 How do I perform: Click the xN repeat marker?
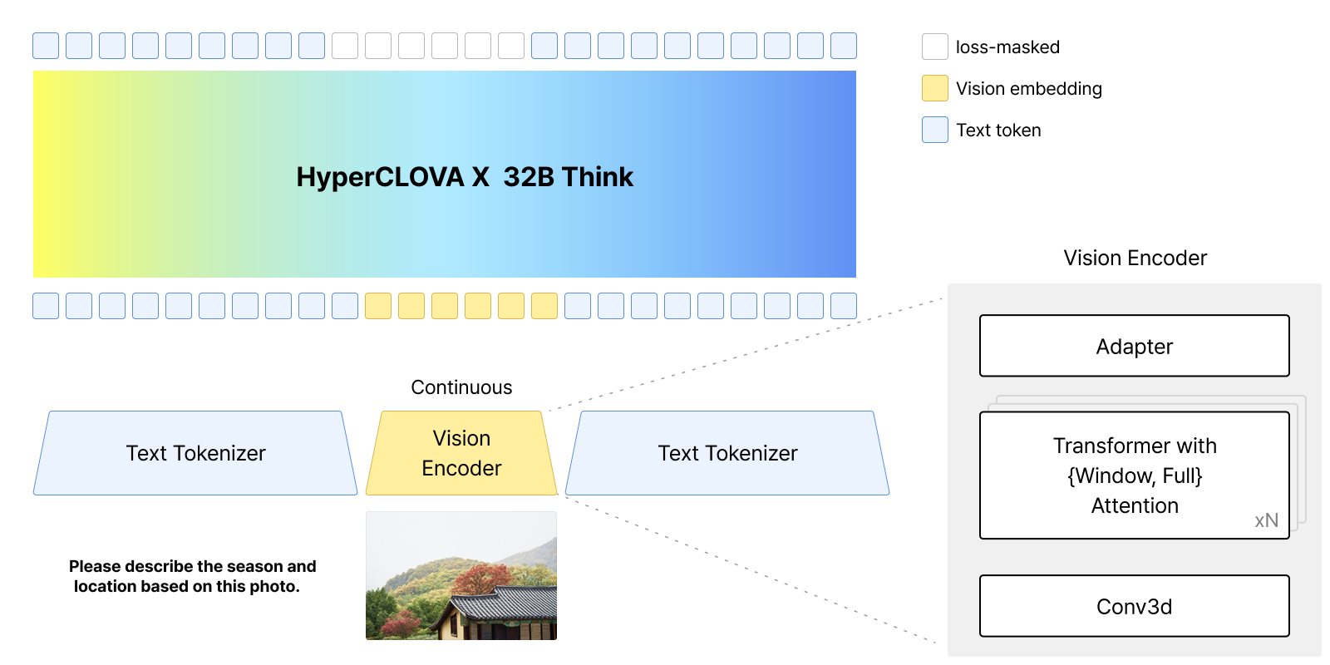click(x=1267, y=520)
